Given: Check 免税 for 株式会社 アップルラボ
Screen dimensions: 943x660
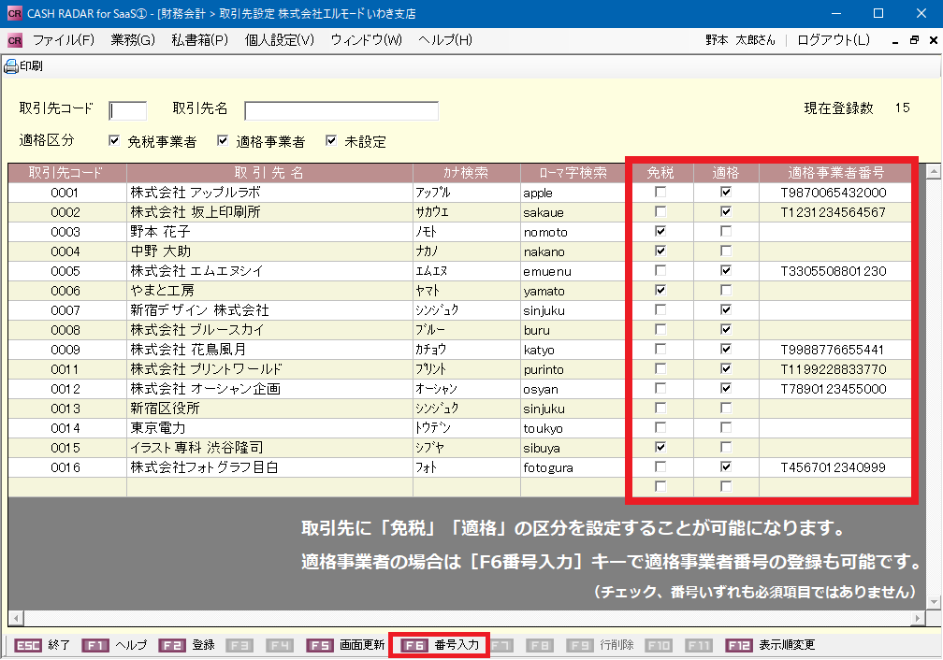Looking at the screenshot, I should point(660,193).
